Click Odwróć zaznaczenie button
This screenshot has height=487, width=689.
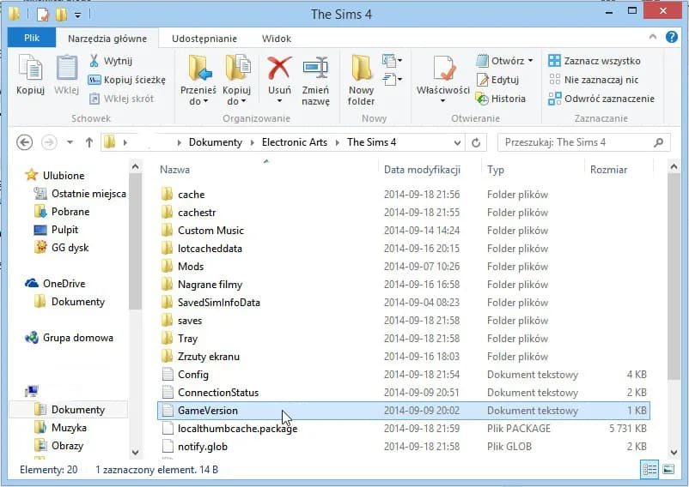click(x=601, y=99)
